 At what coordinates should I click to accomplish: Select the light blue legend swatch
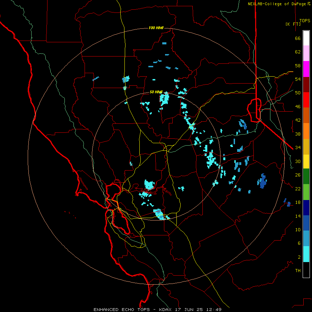pyautogui.click(x=306, y=238)
